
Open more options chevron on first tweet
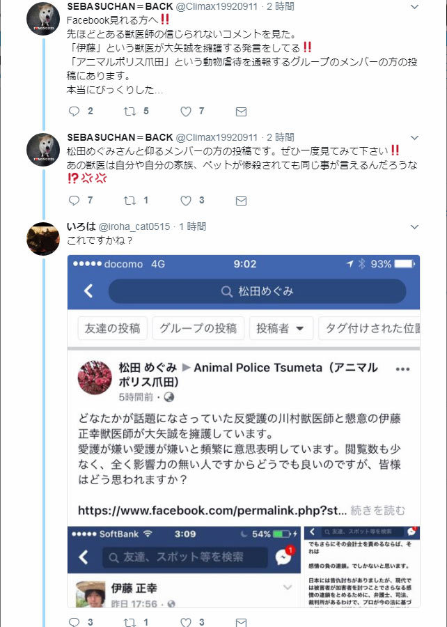(415, 7)
